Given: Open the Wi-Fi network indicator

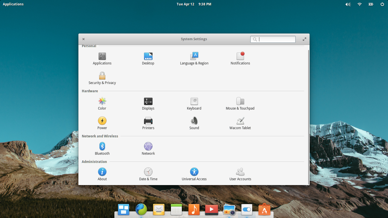Looking at the screenshot, I should [360, 4].
